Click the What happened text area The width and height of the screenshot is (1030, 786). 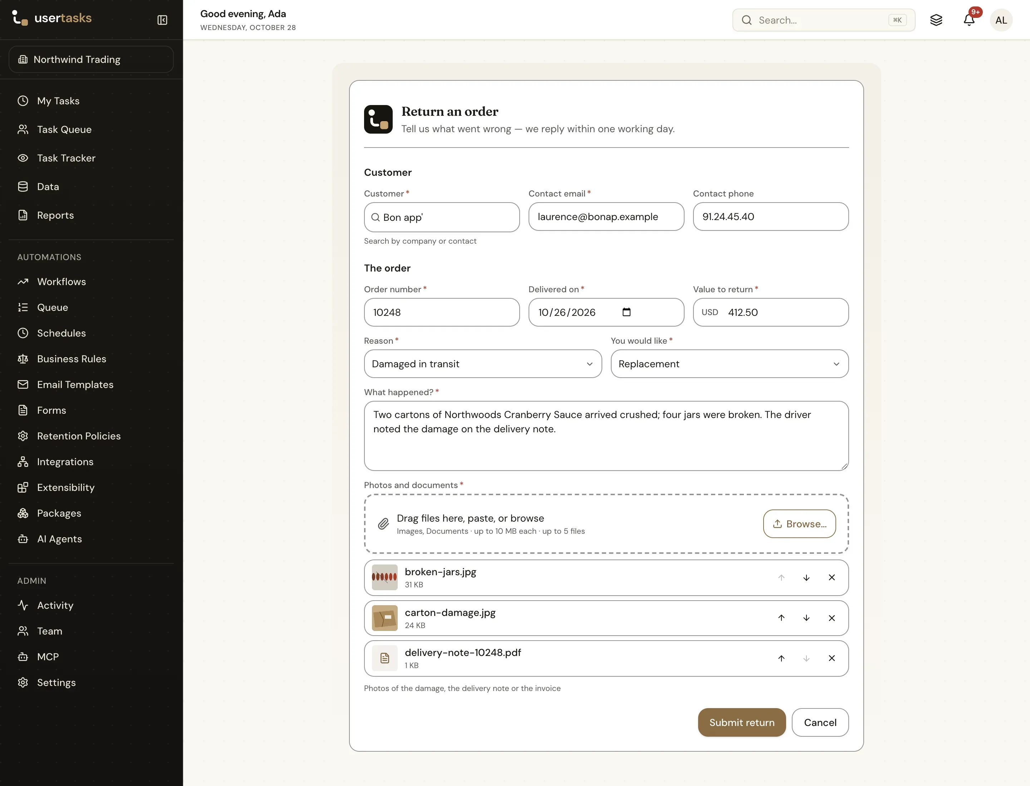606,436
